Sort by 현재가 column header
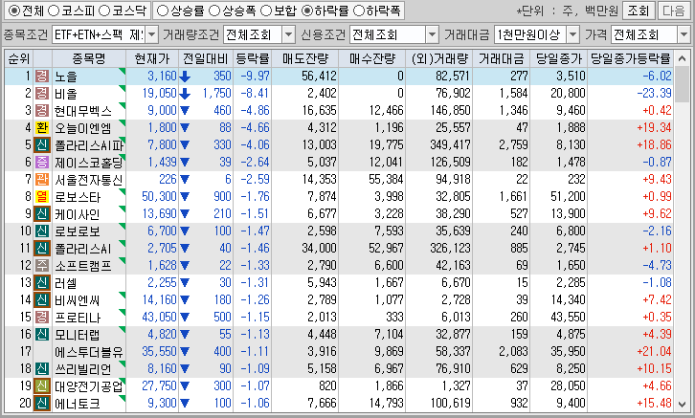The image size is (695, 418). tap(152, 58)
